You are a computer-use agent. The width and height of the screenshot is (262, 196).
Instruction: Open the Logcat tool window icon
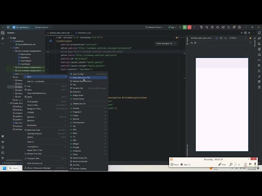pyautogui.click(x=3, y=142)
